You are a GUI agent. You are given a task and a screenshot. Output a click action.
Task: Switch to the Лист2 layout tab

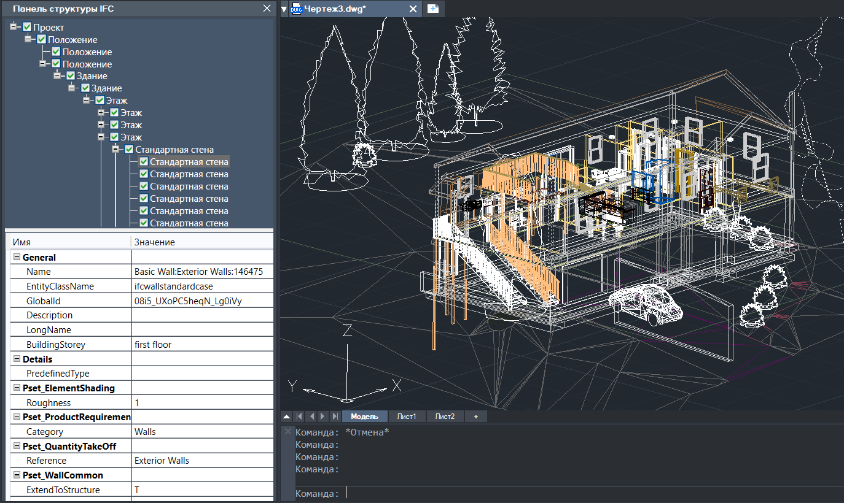click(445, 417)
